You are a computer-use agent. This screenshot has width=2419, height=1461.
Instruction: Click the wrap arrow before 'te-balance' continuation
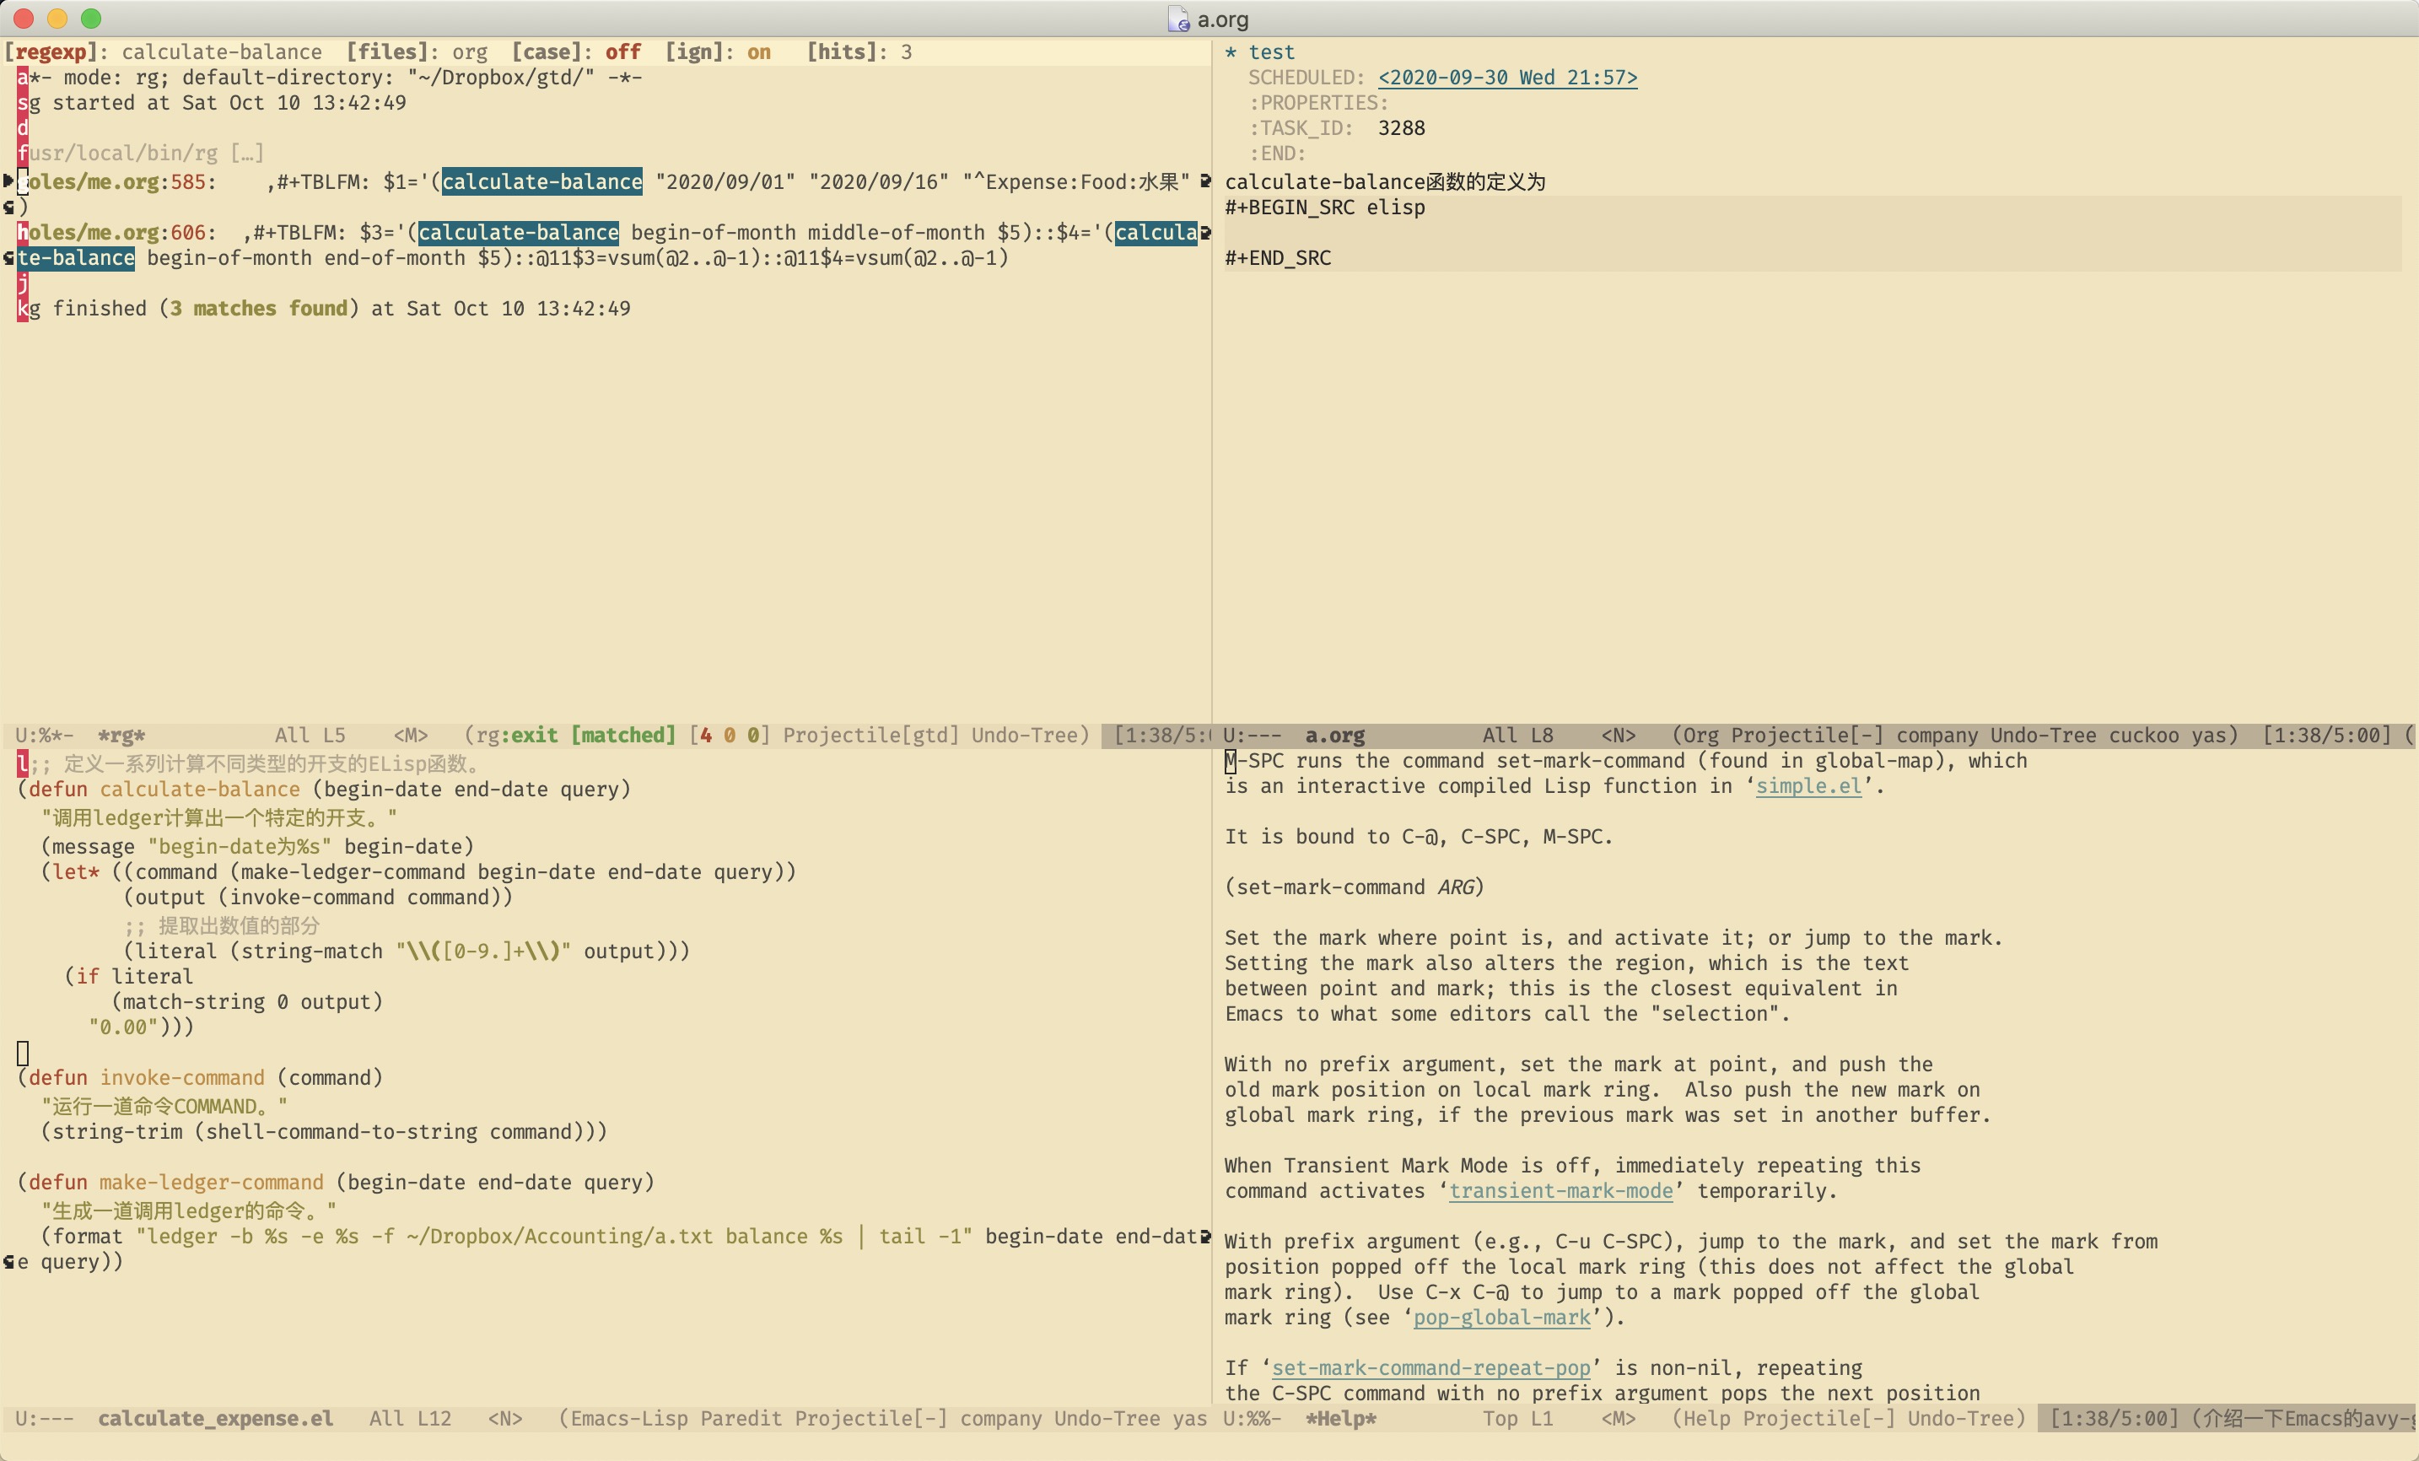pos(8,258)
